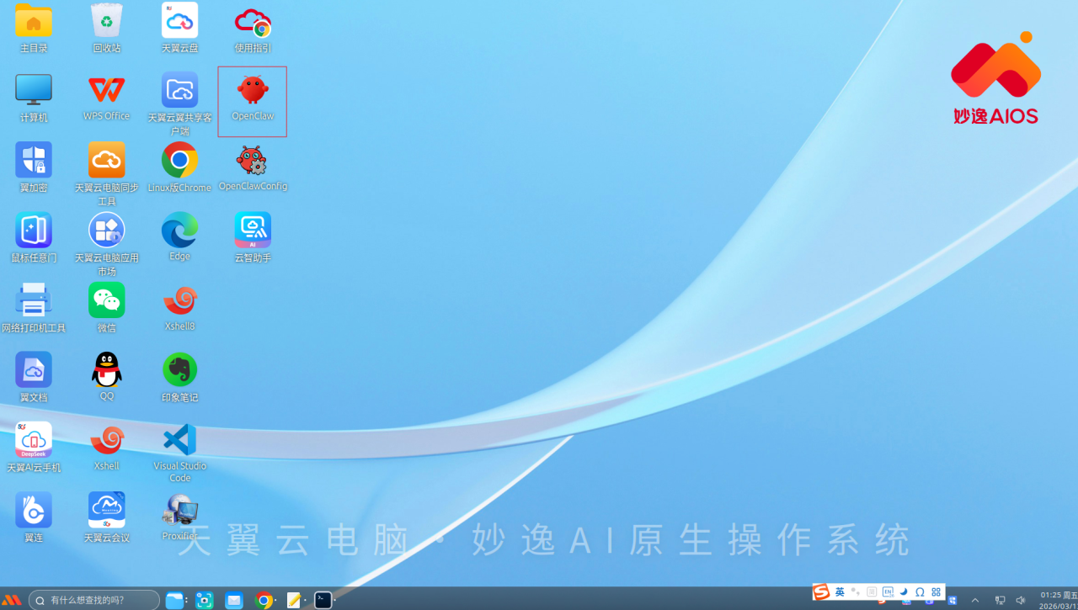The height and width of the screenshot is (610, 1078).
Task: Click the 有什么想查找的吗? search box
Action: pos(94,600)
